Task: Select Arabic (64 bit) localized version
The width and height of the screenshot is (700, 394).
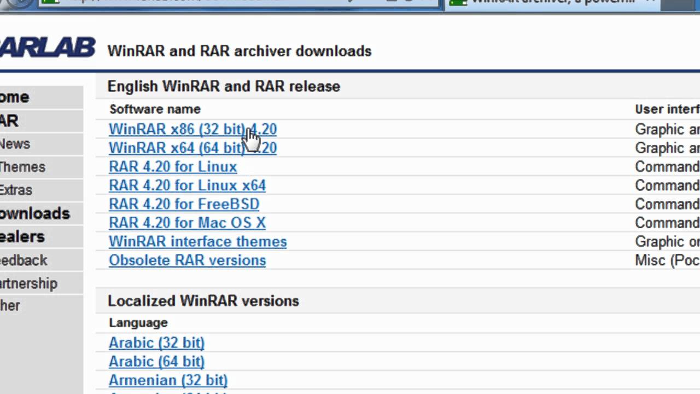Action: [x=156, y=361]
